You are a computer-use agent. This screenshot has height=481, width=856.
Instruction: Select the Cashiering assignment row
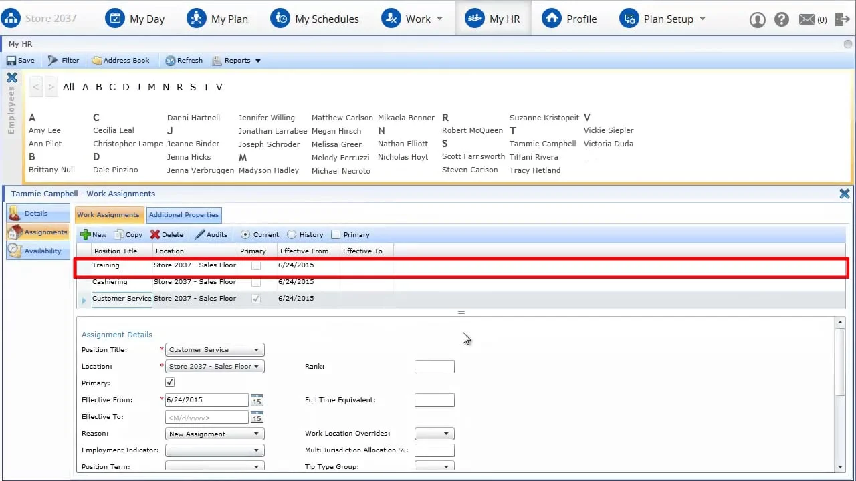click(461, 282)
